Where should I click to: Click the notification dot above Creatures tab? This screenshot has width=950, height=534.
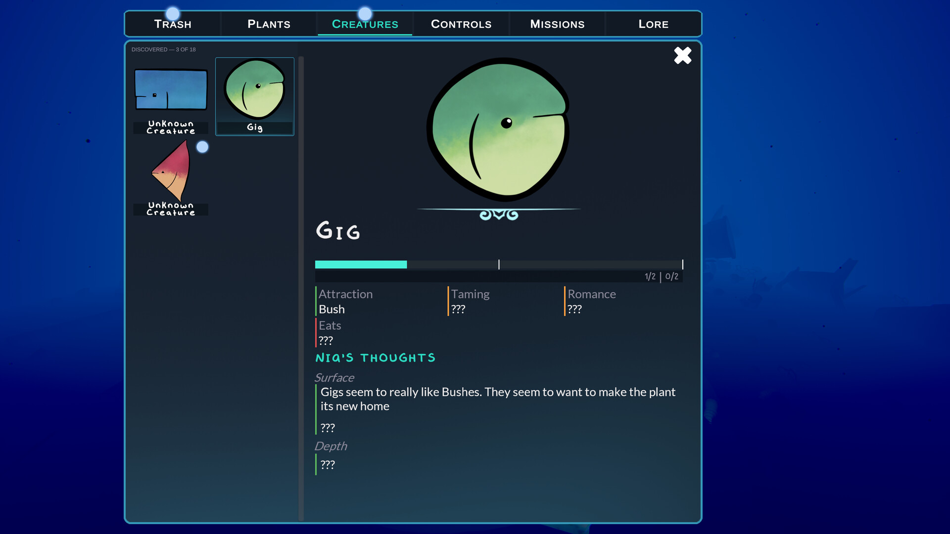365,13
